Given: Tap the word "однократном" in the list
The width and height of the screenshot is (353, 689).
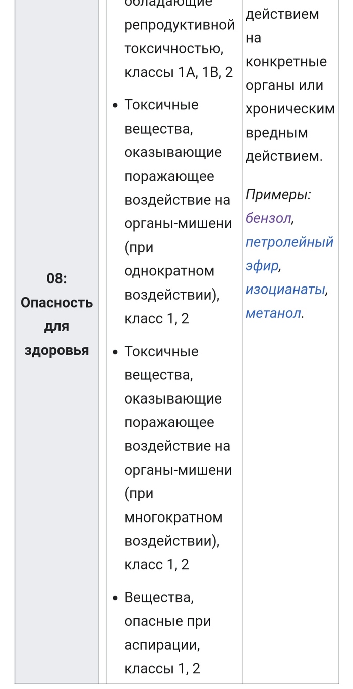Looking at the screenshot, I should point(169,271).
